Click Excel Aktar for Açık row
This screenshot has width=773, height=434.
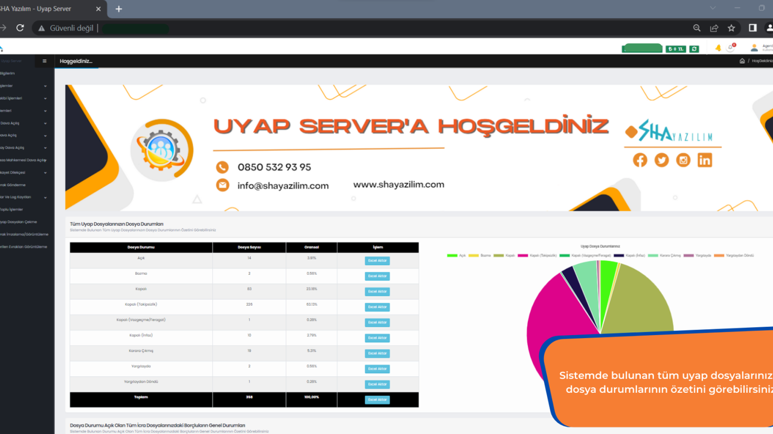click(377, 261)
